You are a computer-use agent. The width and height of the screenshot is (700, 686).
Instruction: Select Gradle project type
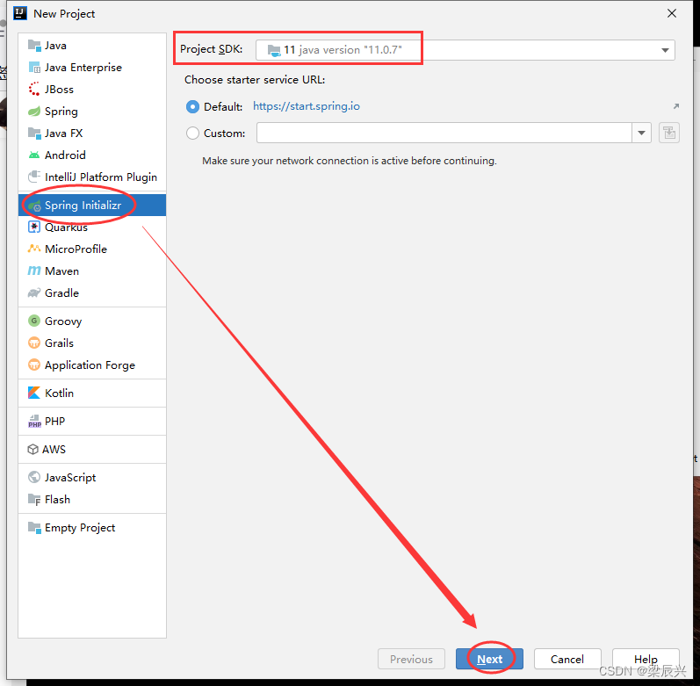coord(92,292)
